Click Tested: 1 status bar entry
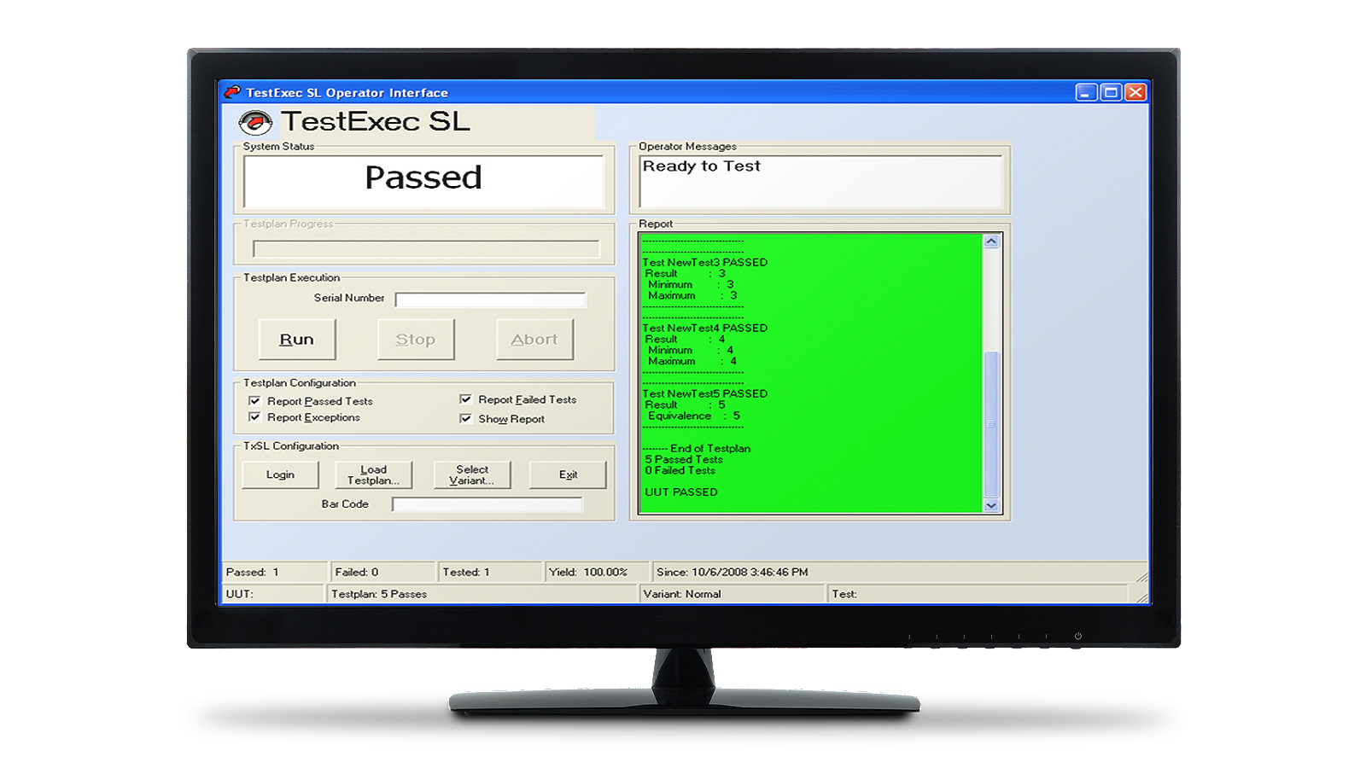Screen dimensions: 1366x768 [491, 573]
